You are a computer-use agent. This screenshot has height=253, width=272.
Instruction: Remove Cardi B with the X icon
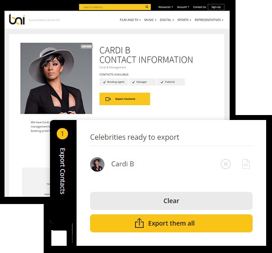[226, 164]
